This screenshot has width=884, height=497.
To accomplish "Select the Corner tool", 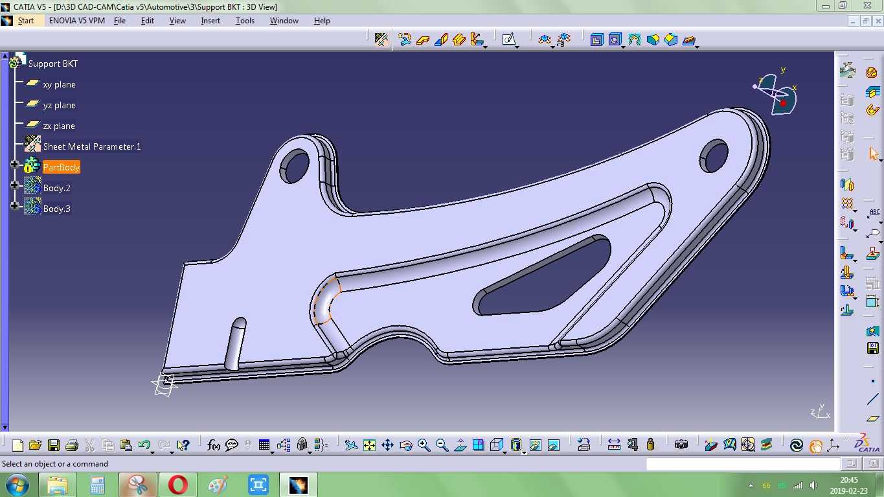I will (x=653, y=40).
